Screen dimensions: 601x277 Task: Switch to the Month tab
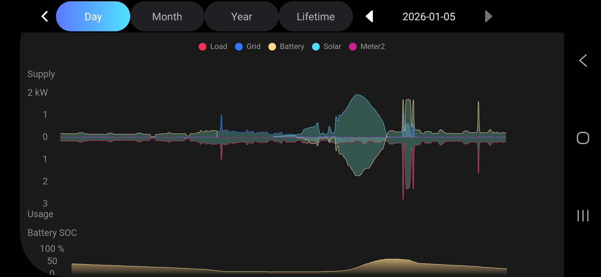tap(167, 17)
